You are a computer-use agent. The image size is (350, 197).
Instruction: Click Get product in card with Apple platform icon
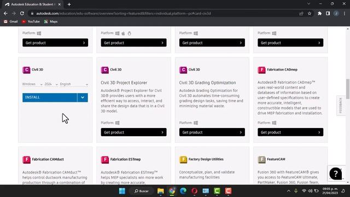[133, 43]
